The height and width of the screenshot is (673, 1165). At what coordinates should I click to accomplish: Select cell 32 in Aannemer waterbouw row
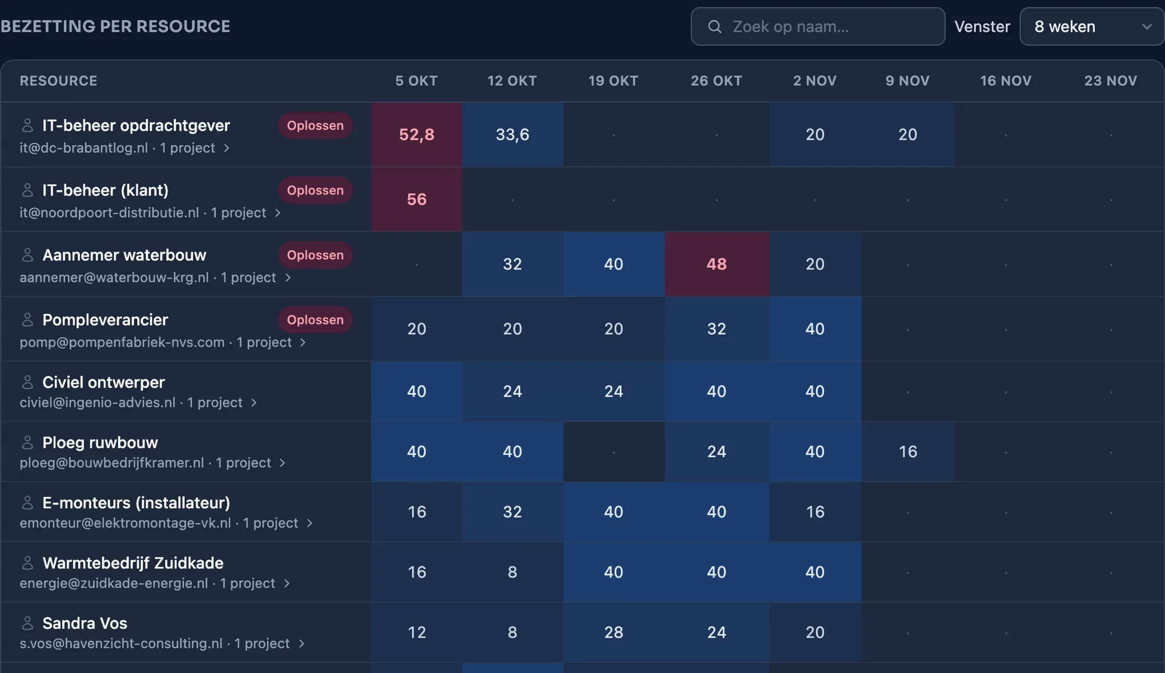coord(512,264)
